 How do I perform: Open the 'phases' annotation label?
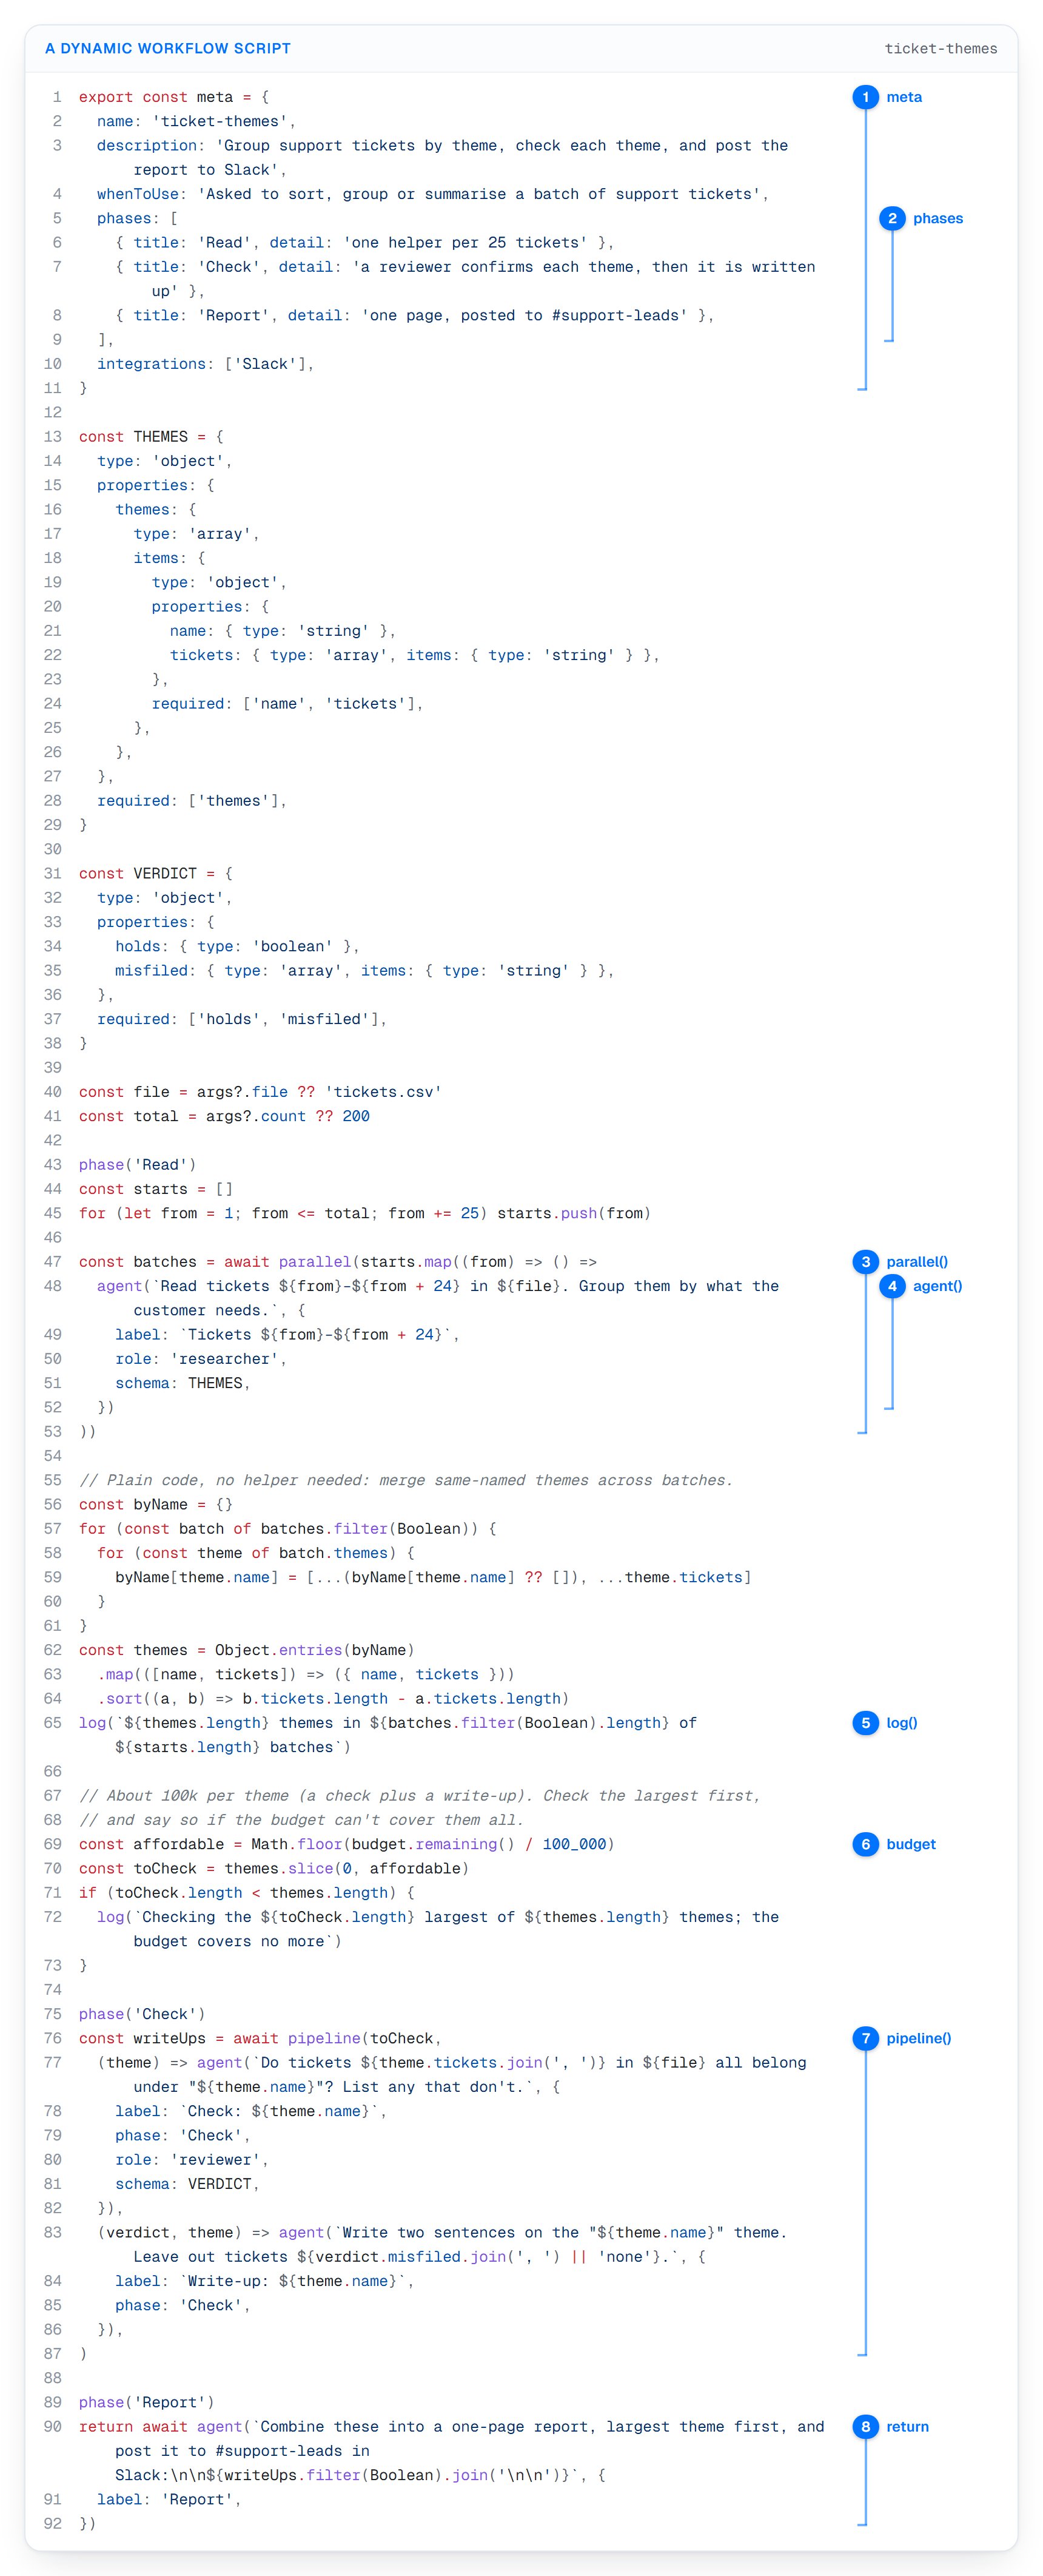(x=938, y=218)
